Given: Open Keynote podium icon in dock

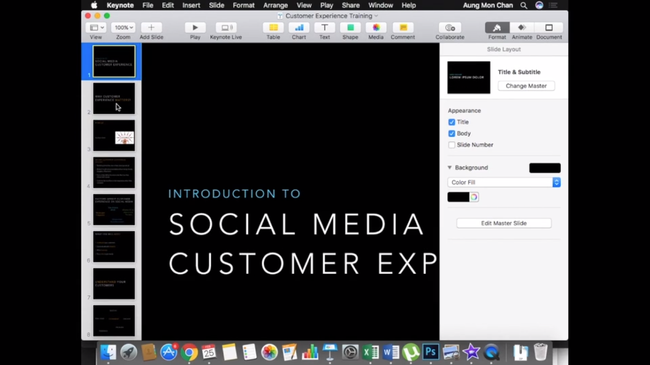Looking at the screenshot, I should [x=330, y=352].
